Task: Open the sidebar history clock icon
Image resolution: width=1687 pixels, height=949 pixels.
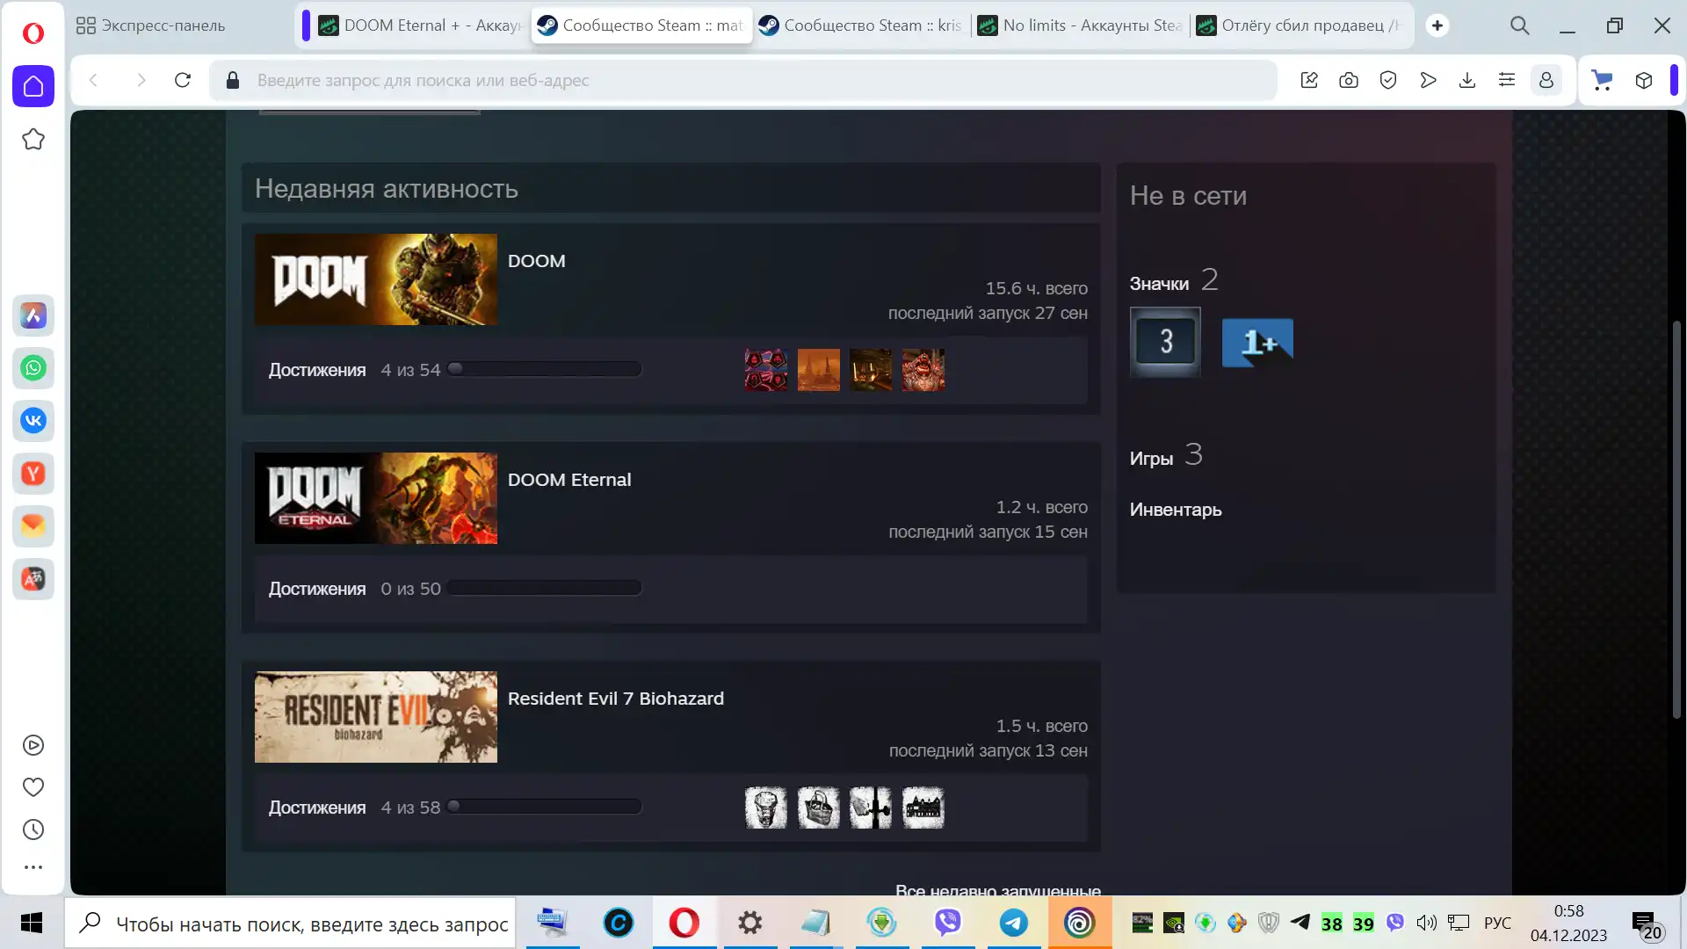Action: point(33,829)
